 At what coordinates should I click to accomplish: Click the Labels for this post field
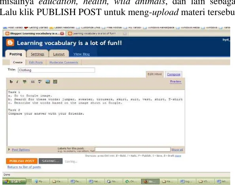tap(133, 149)
